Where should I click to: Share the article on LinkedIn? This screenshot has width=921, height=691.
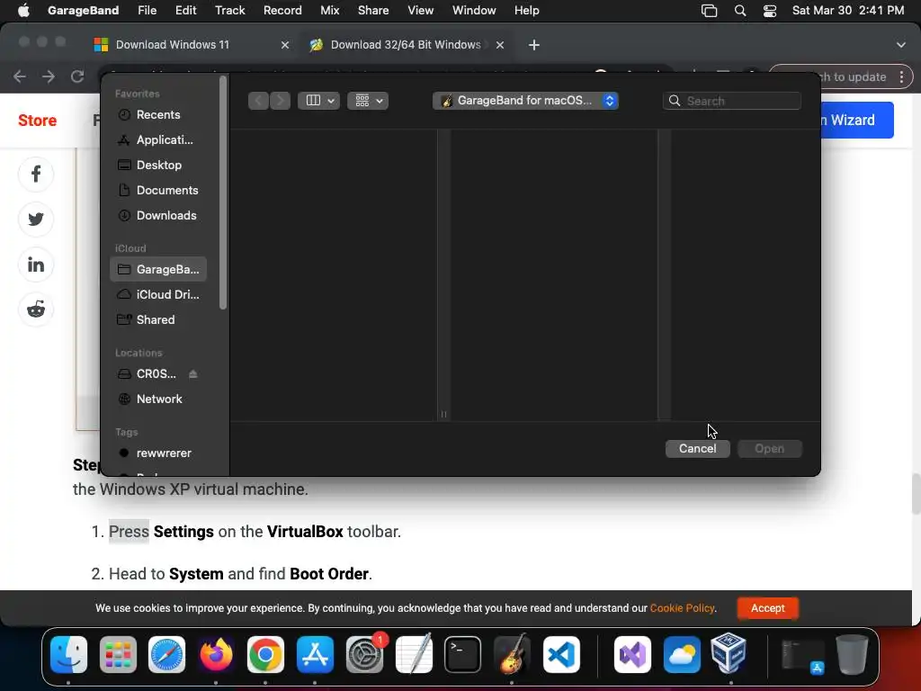pyautogui.click(x=36, y=265)
